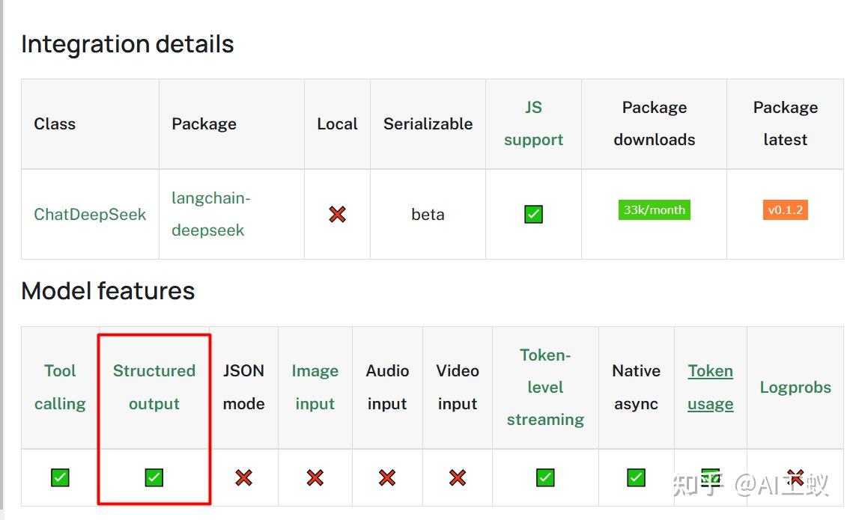Click the green check under Native async
The height and width of the screenshot is (520, 850).
pos(636,477)
